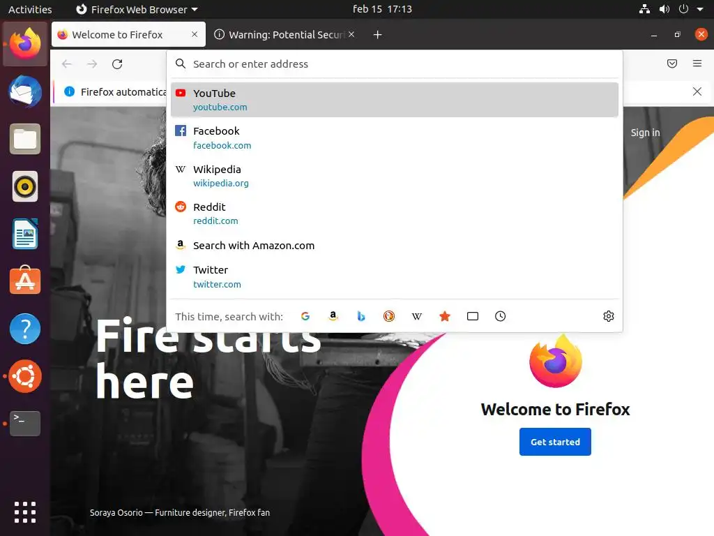Select the Twitter suggestion
This screenshot has height=536, width=714.
(395, 276)
